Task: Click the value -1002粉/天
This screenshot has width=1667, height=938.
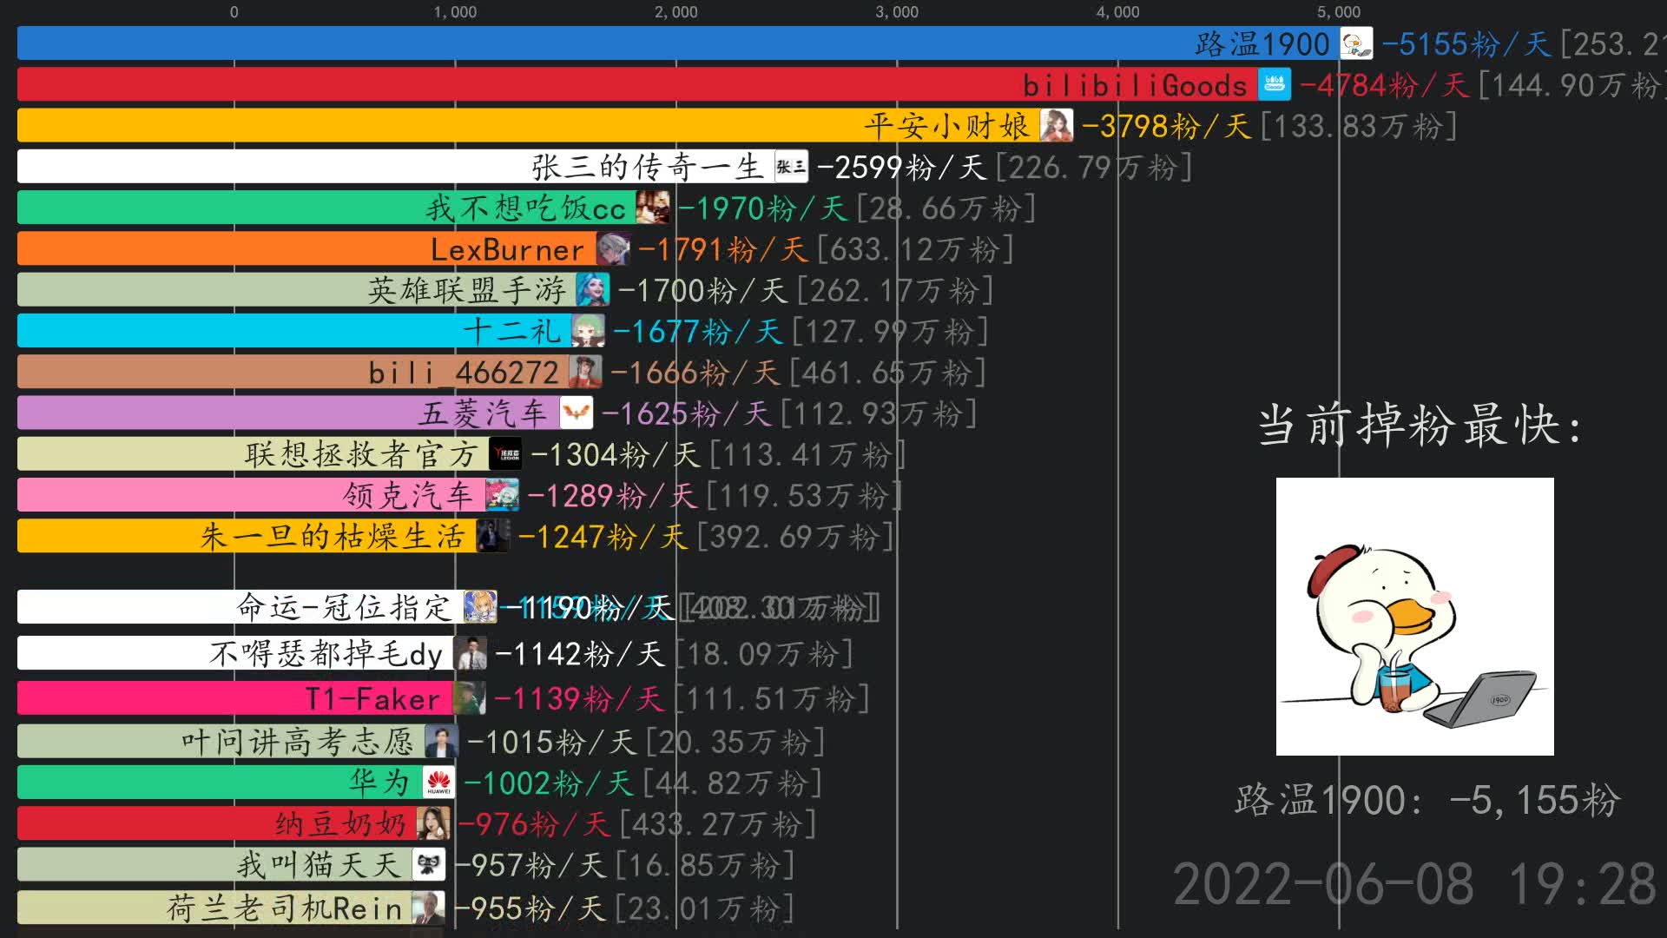Action: 548,783
